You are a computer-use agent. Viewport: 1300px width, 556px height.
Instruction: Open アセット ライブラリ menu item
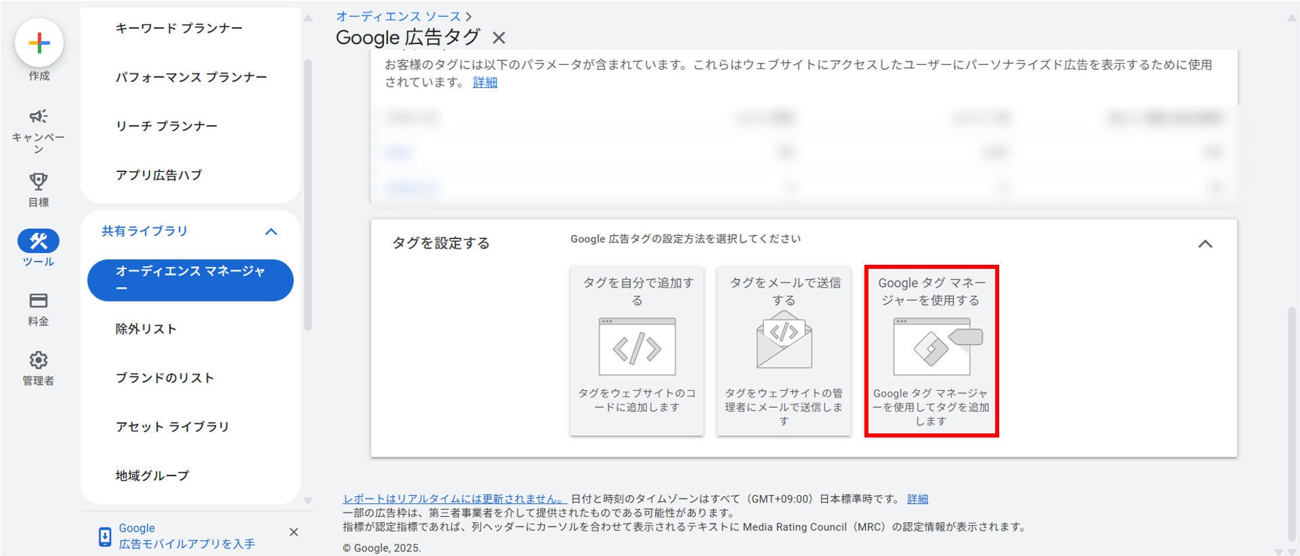tap(172, 427)
